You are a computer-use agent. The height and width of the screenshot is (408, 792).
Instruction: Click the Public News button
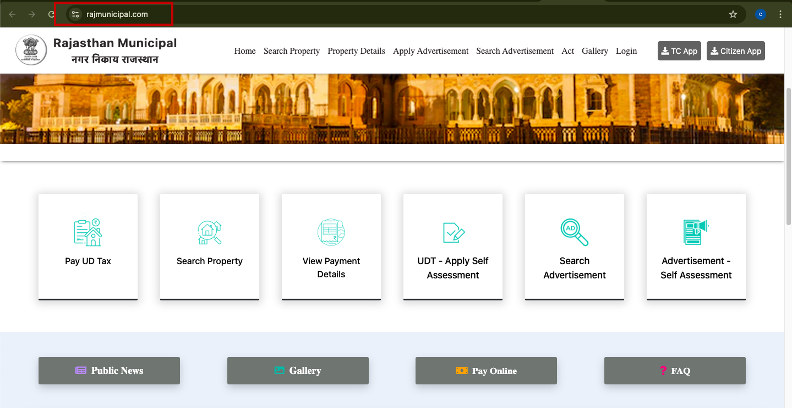click(109, 371)
